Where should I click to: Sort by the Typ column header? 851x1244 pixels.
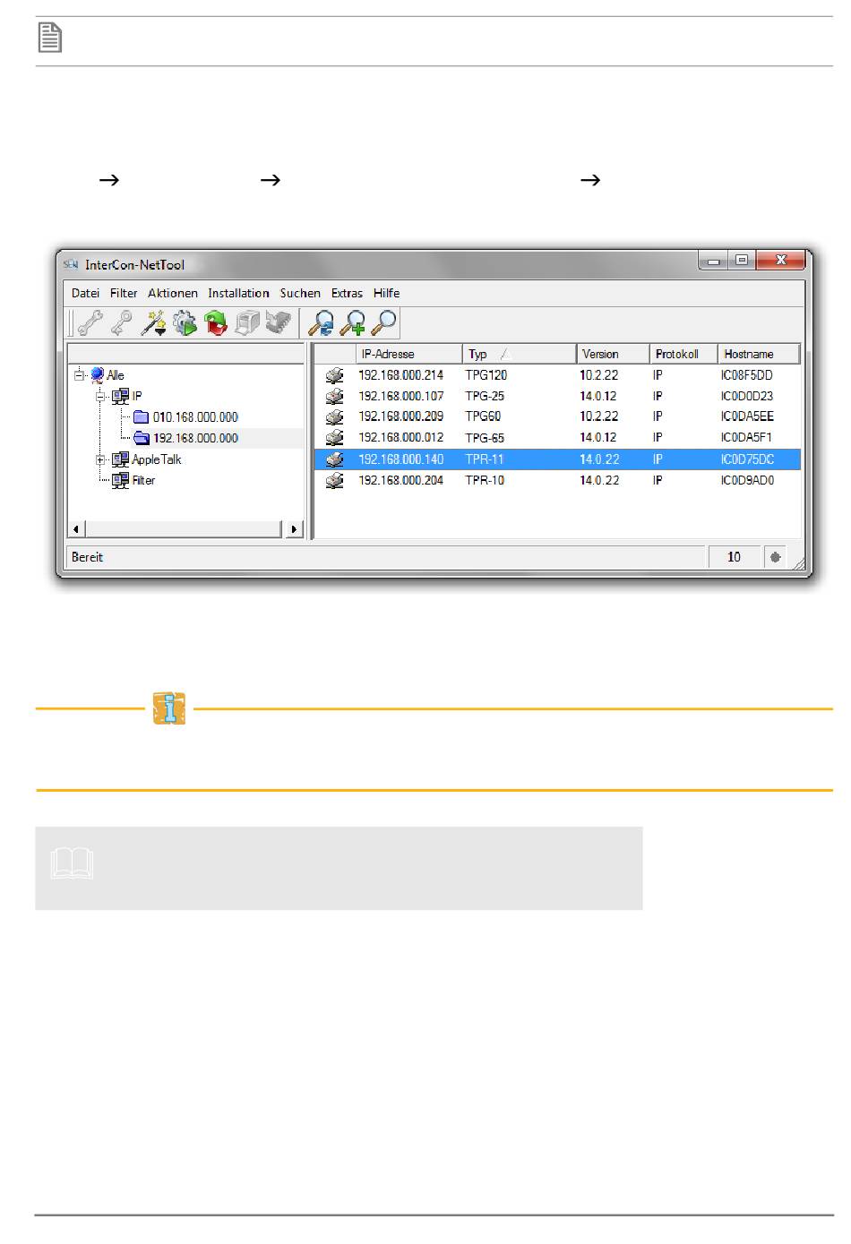pos(519,354)
